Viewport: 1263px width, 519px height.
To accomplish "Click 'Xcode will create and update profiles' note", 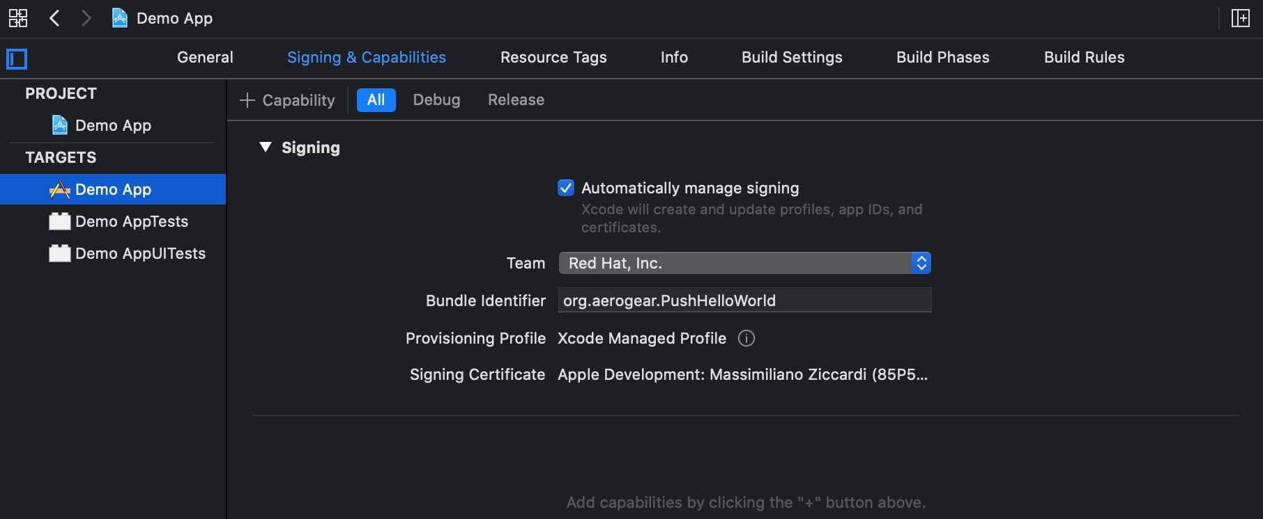I will pyautogui.click(x=751, y=218).
